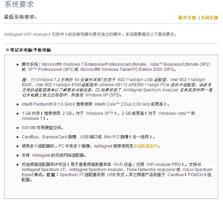Click the 系统要求 page title
This screenshot has width=223, height=201.
pos(19,5)
